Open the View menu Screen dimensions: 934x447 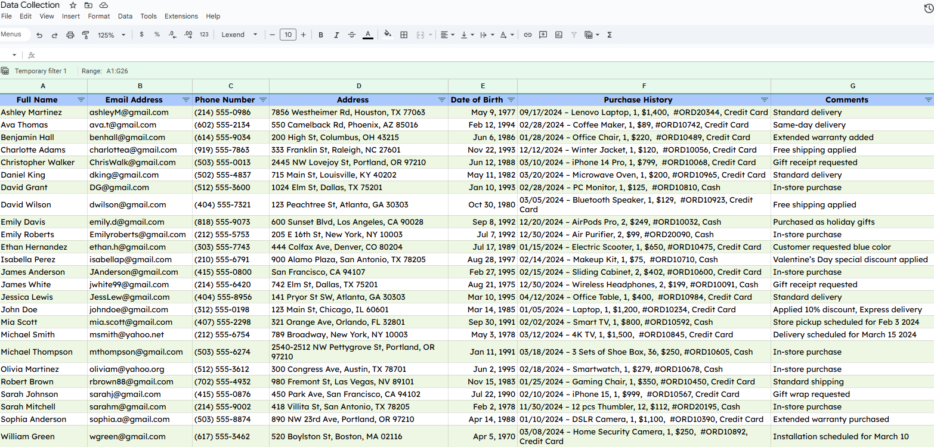coord(47,16)
